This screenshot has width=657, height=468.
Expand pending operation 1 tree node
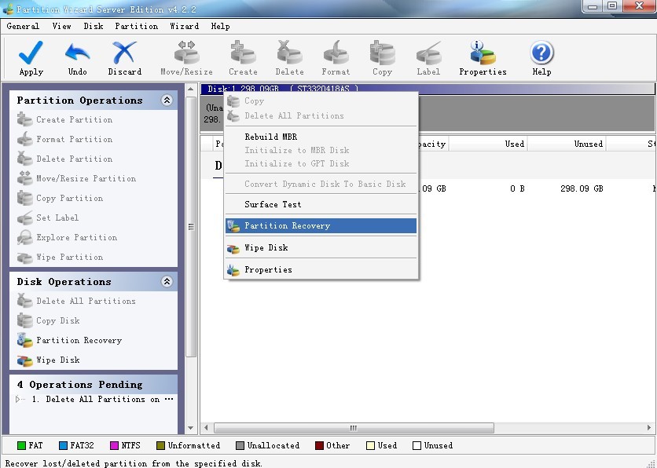point(17,399)
